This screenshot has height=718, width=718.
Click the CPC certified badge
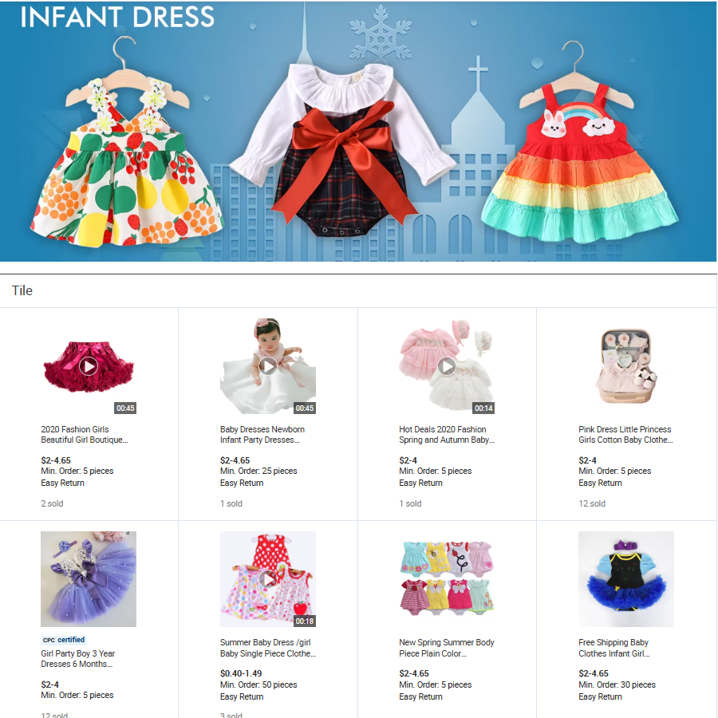click(64, 640)
